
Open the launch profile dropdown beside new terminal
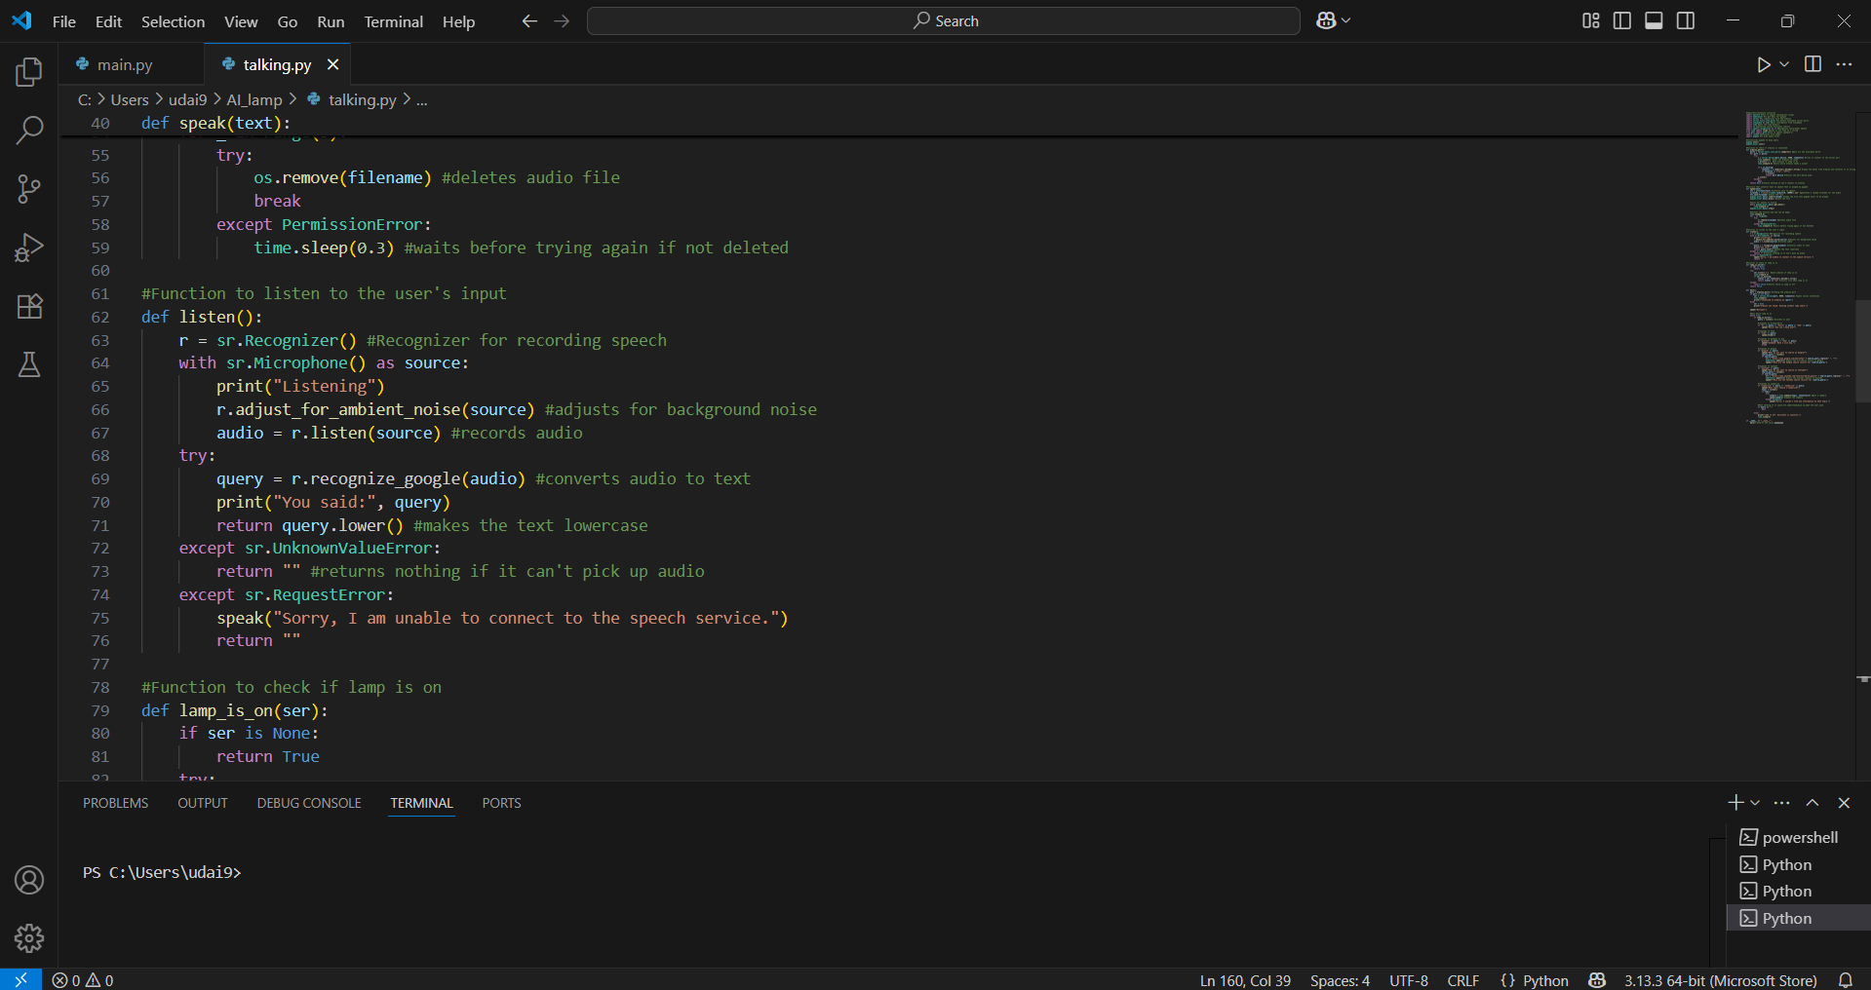[1755, 802]
